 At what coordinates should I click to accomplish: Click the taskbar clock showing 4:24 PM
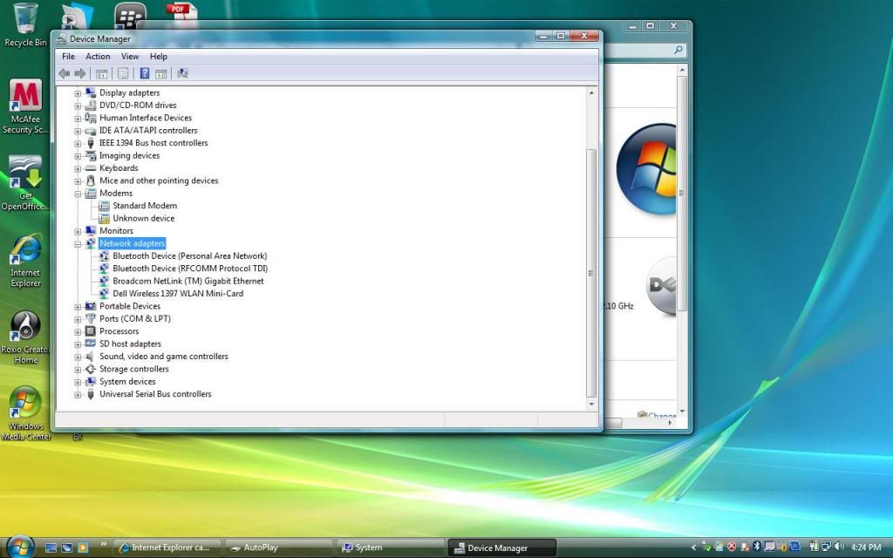point(866,548)
